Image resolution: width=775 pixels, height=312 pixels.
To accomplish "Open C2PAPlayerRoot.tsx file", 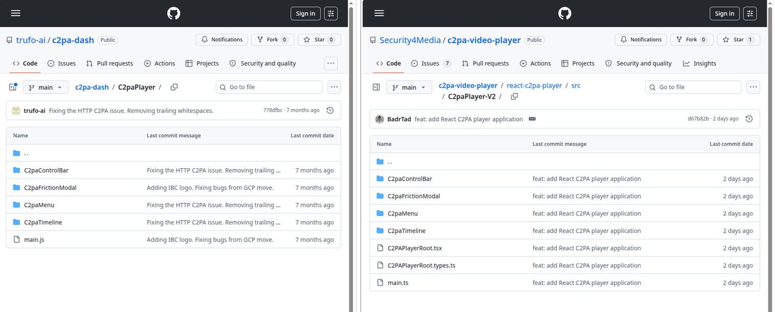I will (x=415, y=248).
